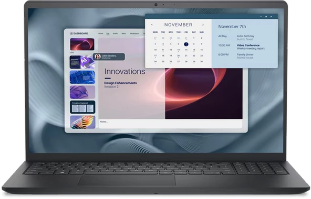The width and height of the screenshot is (311, 199).
Task: Click the Dashboard logo icon
Action: point(71,34)
